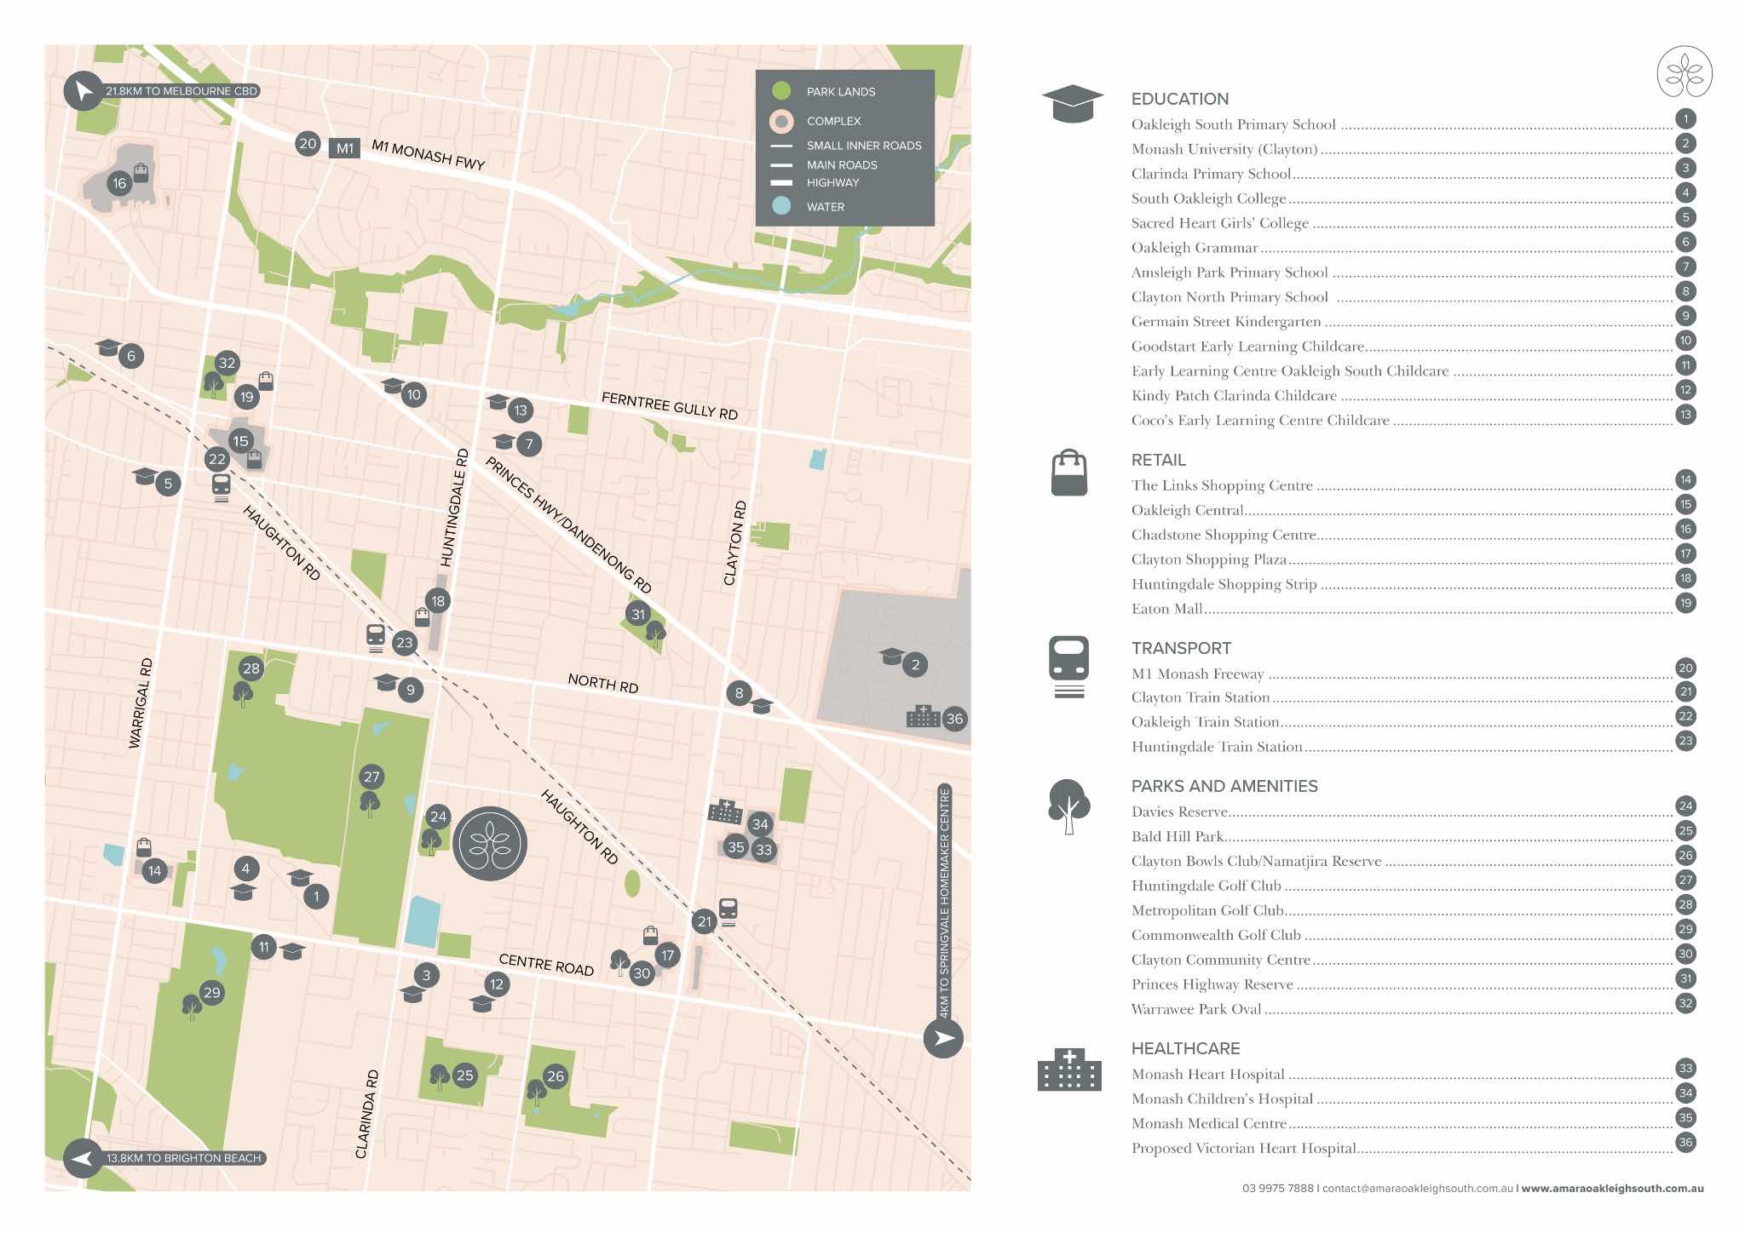Select 'Monash Heart Hospital' list entry
The width and height of the screenshot is (1745, 1233).
pyautogui.click(x=1414, y=1075)
